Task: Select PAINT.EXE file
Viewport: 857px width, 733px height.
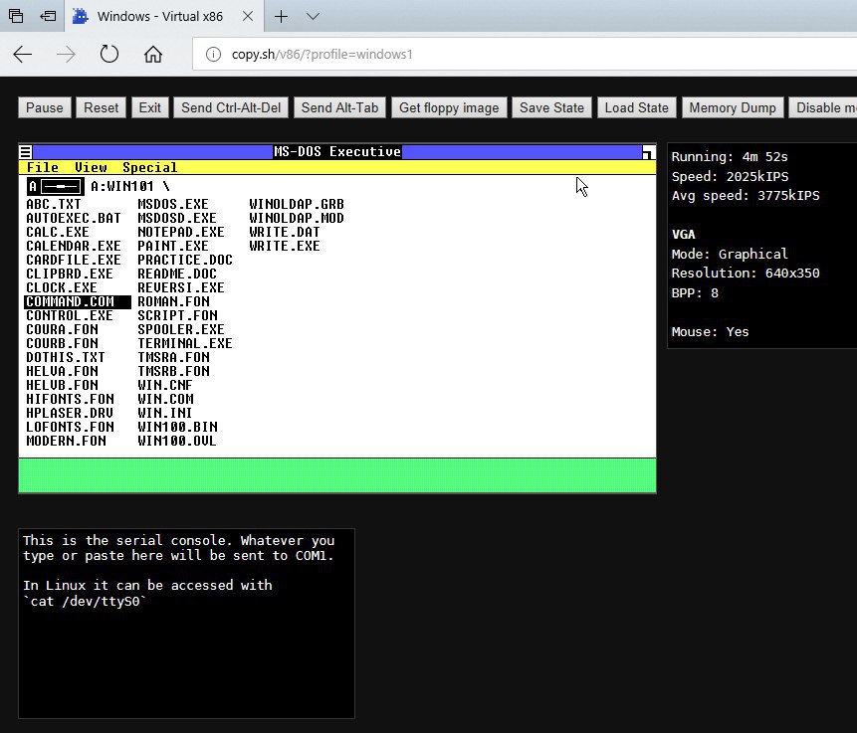Action: click(x=173, y=246)
